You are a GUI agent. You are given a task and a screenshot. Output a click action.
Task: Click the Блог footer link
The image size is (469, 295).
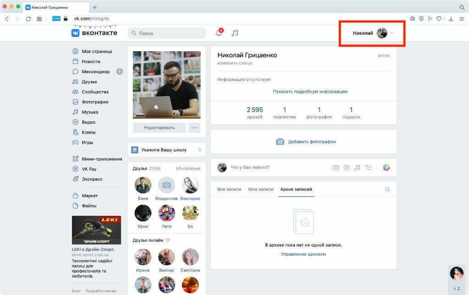point(76,291)
